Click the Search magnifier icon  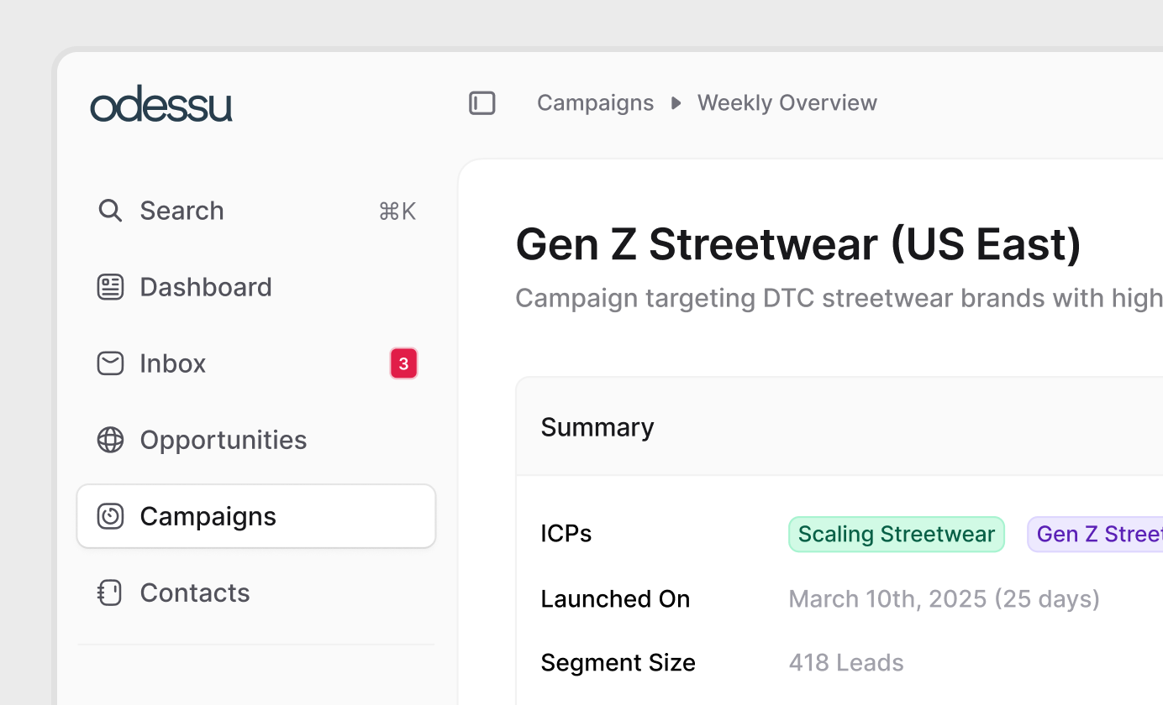click(110, 210)
